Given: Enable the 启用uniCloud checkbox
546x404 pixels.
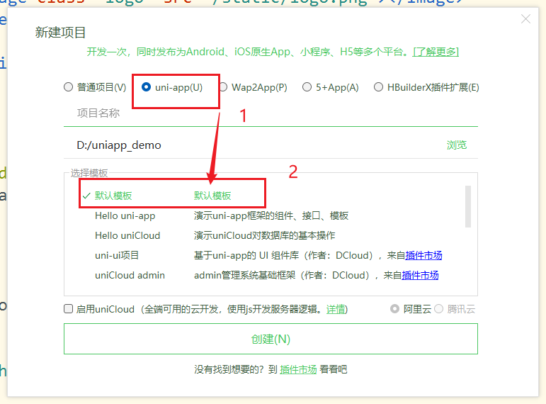Looking at the screenshot, I should coord(68,309).
